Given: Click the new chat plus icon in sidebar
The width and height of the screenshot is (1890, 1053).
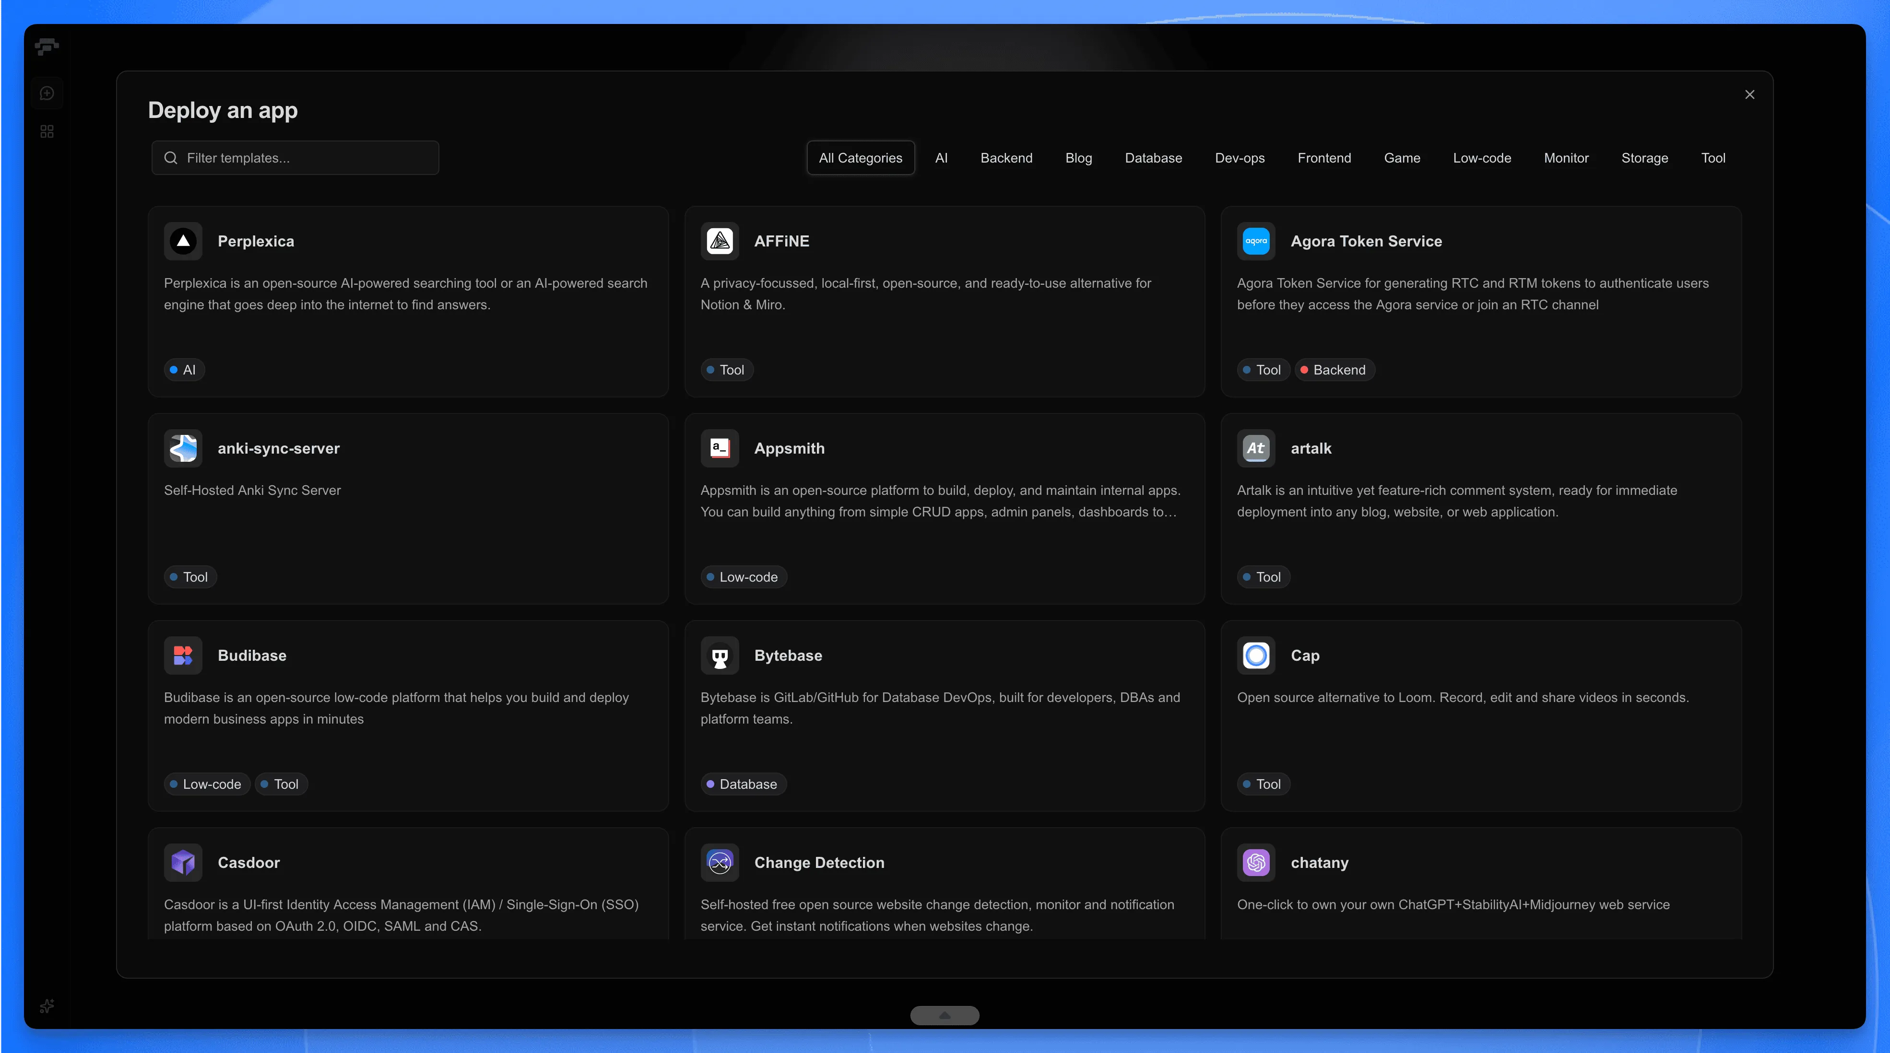Looking at the screenshot, I should [47, 93].
